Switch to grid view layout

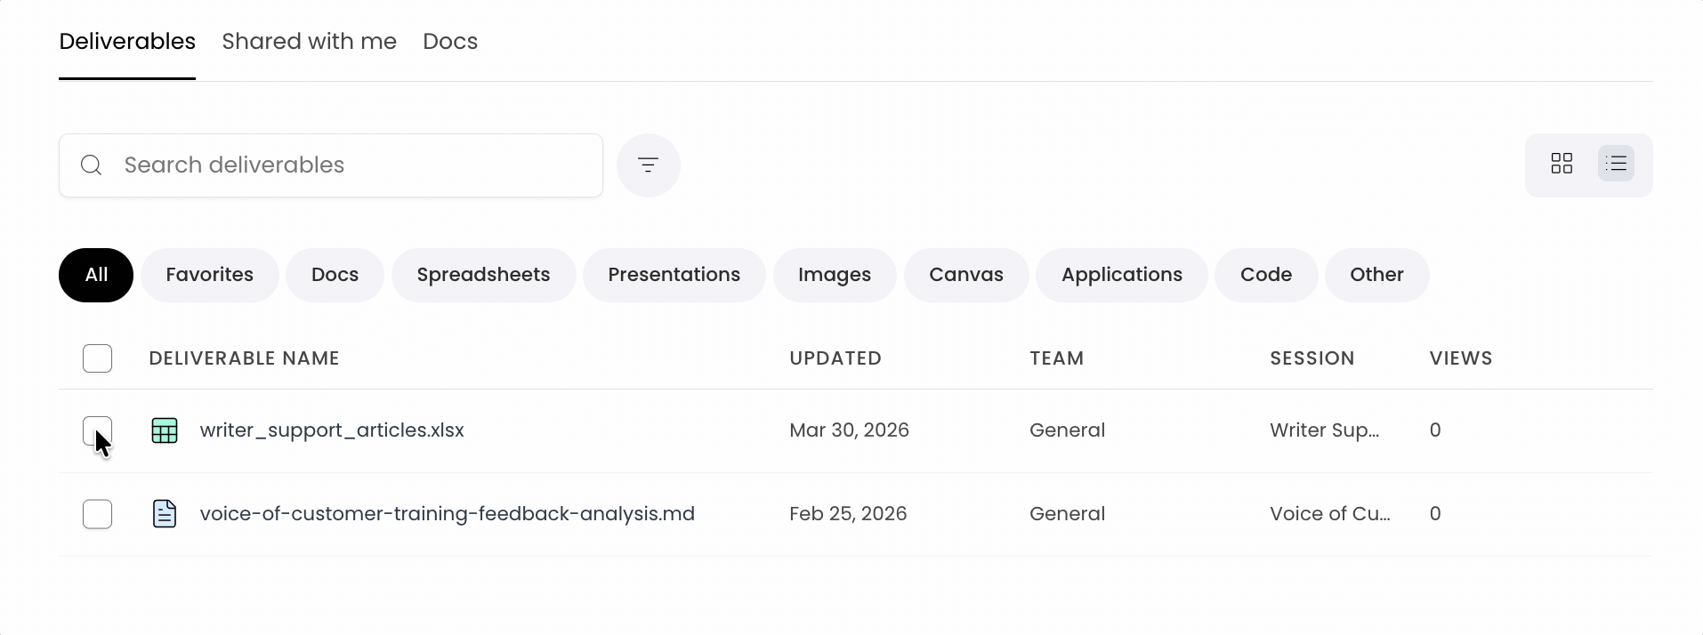[1562, 164]
